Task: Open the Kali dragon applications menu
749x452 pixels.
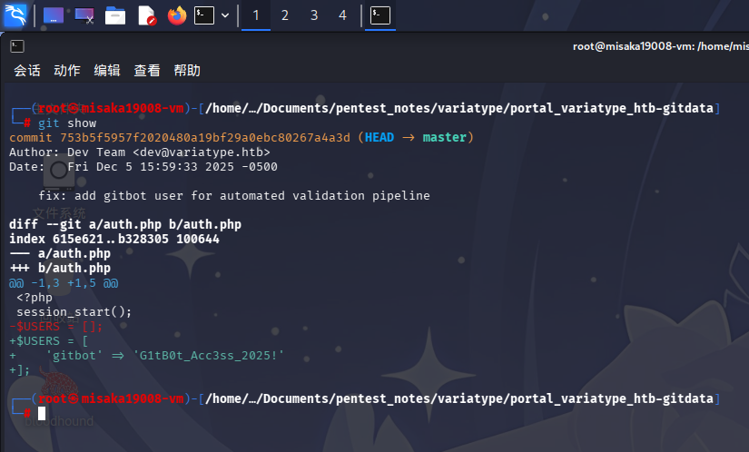Action: point(15,15)
